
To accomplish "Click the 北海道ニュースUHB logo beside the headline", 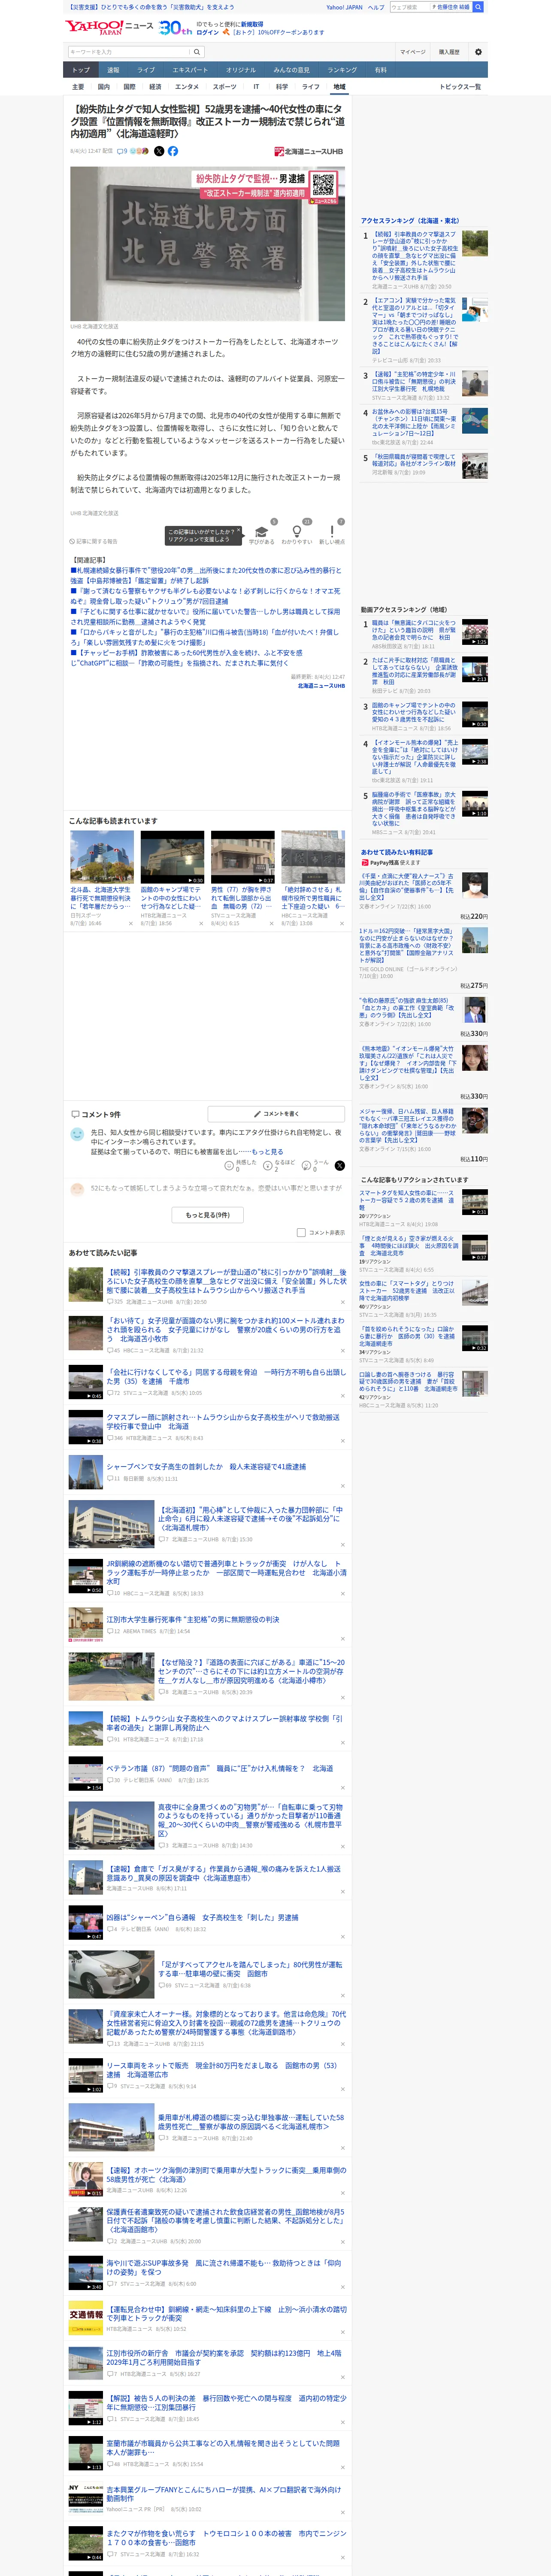I will 309,152.
